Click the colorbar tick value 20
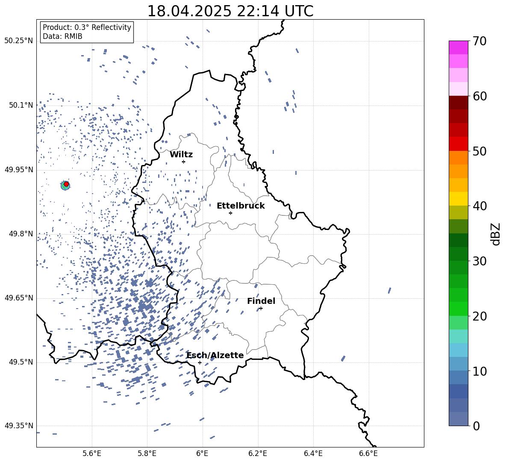Image resolution: width=506 pixels, height=462 pixels. pos(480,316)
